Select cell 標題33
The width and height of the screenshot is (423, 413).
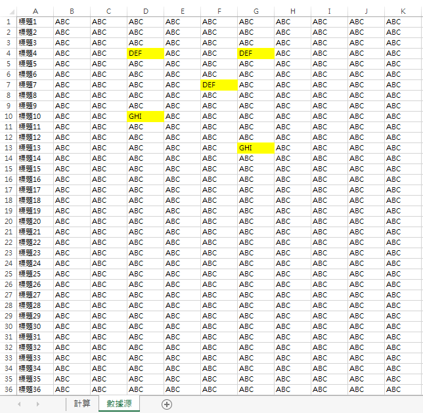click(x=35, y=358)
